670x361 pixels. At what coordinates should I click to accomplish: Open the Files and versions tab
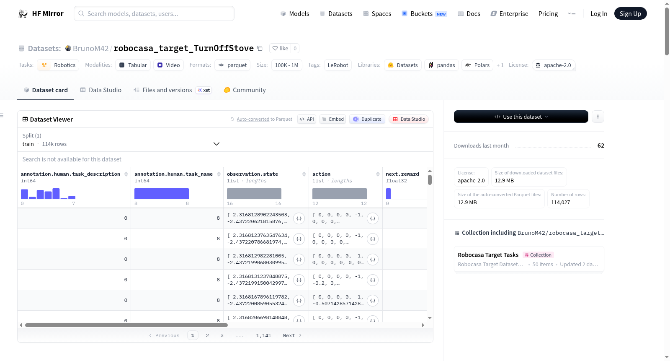click(x=173, y=90)
